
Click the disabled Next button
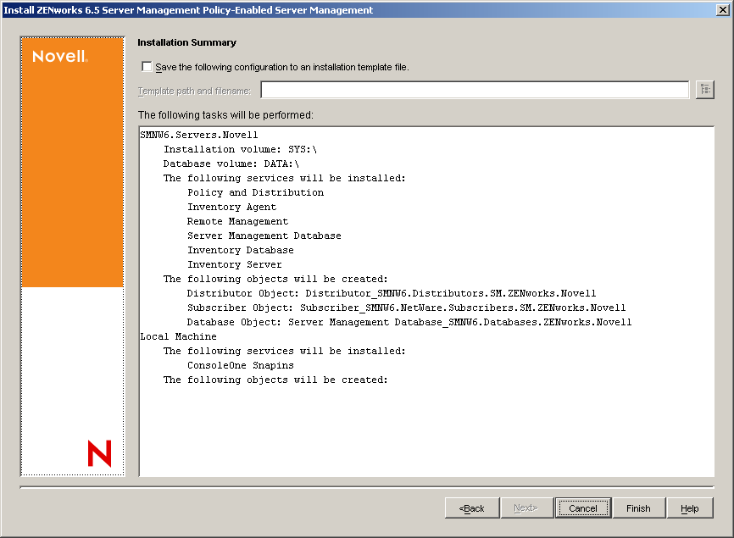point(527,507)
